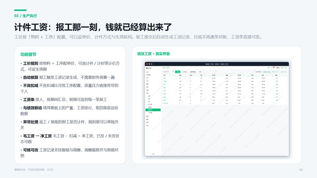Open the calendar icon in the month picker
Viewport: 317px width, 178px height.
click(173, 72)
